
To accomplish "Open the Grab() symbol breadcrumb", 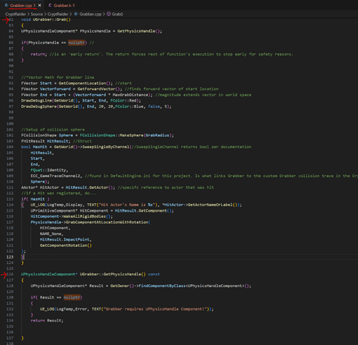I will click(115, 14).
